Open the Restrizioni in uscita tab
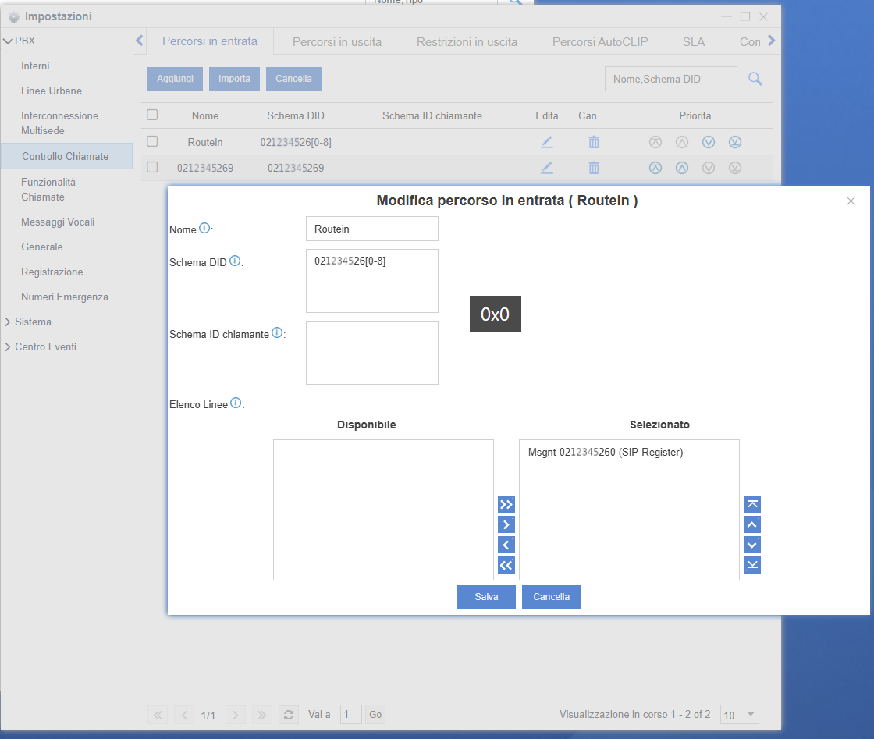874x739 pixels. pos(467,42)
